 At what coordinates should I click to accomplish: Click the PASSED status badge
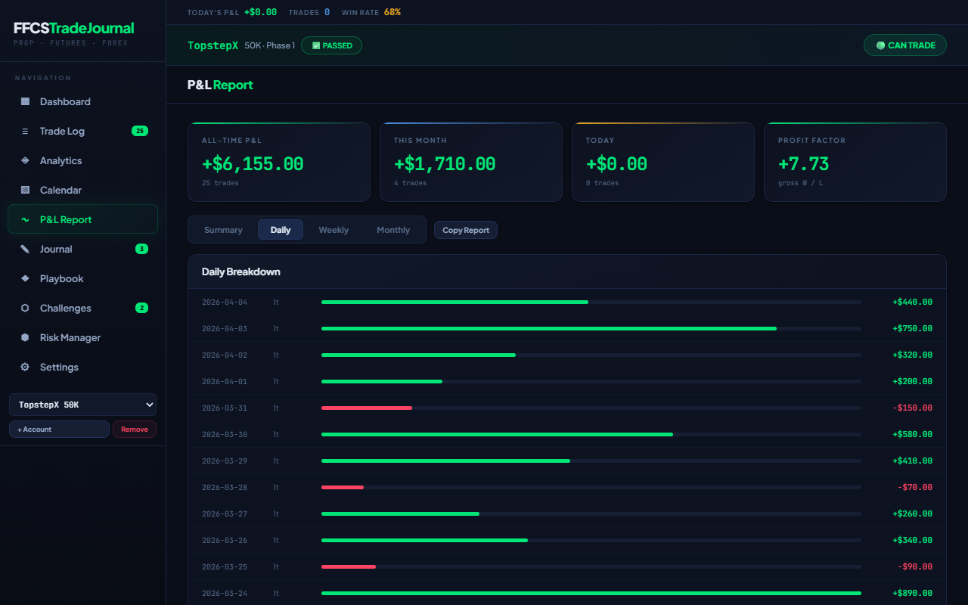(331, 45)
